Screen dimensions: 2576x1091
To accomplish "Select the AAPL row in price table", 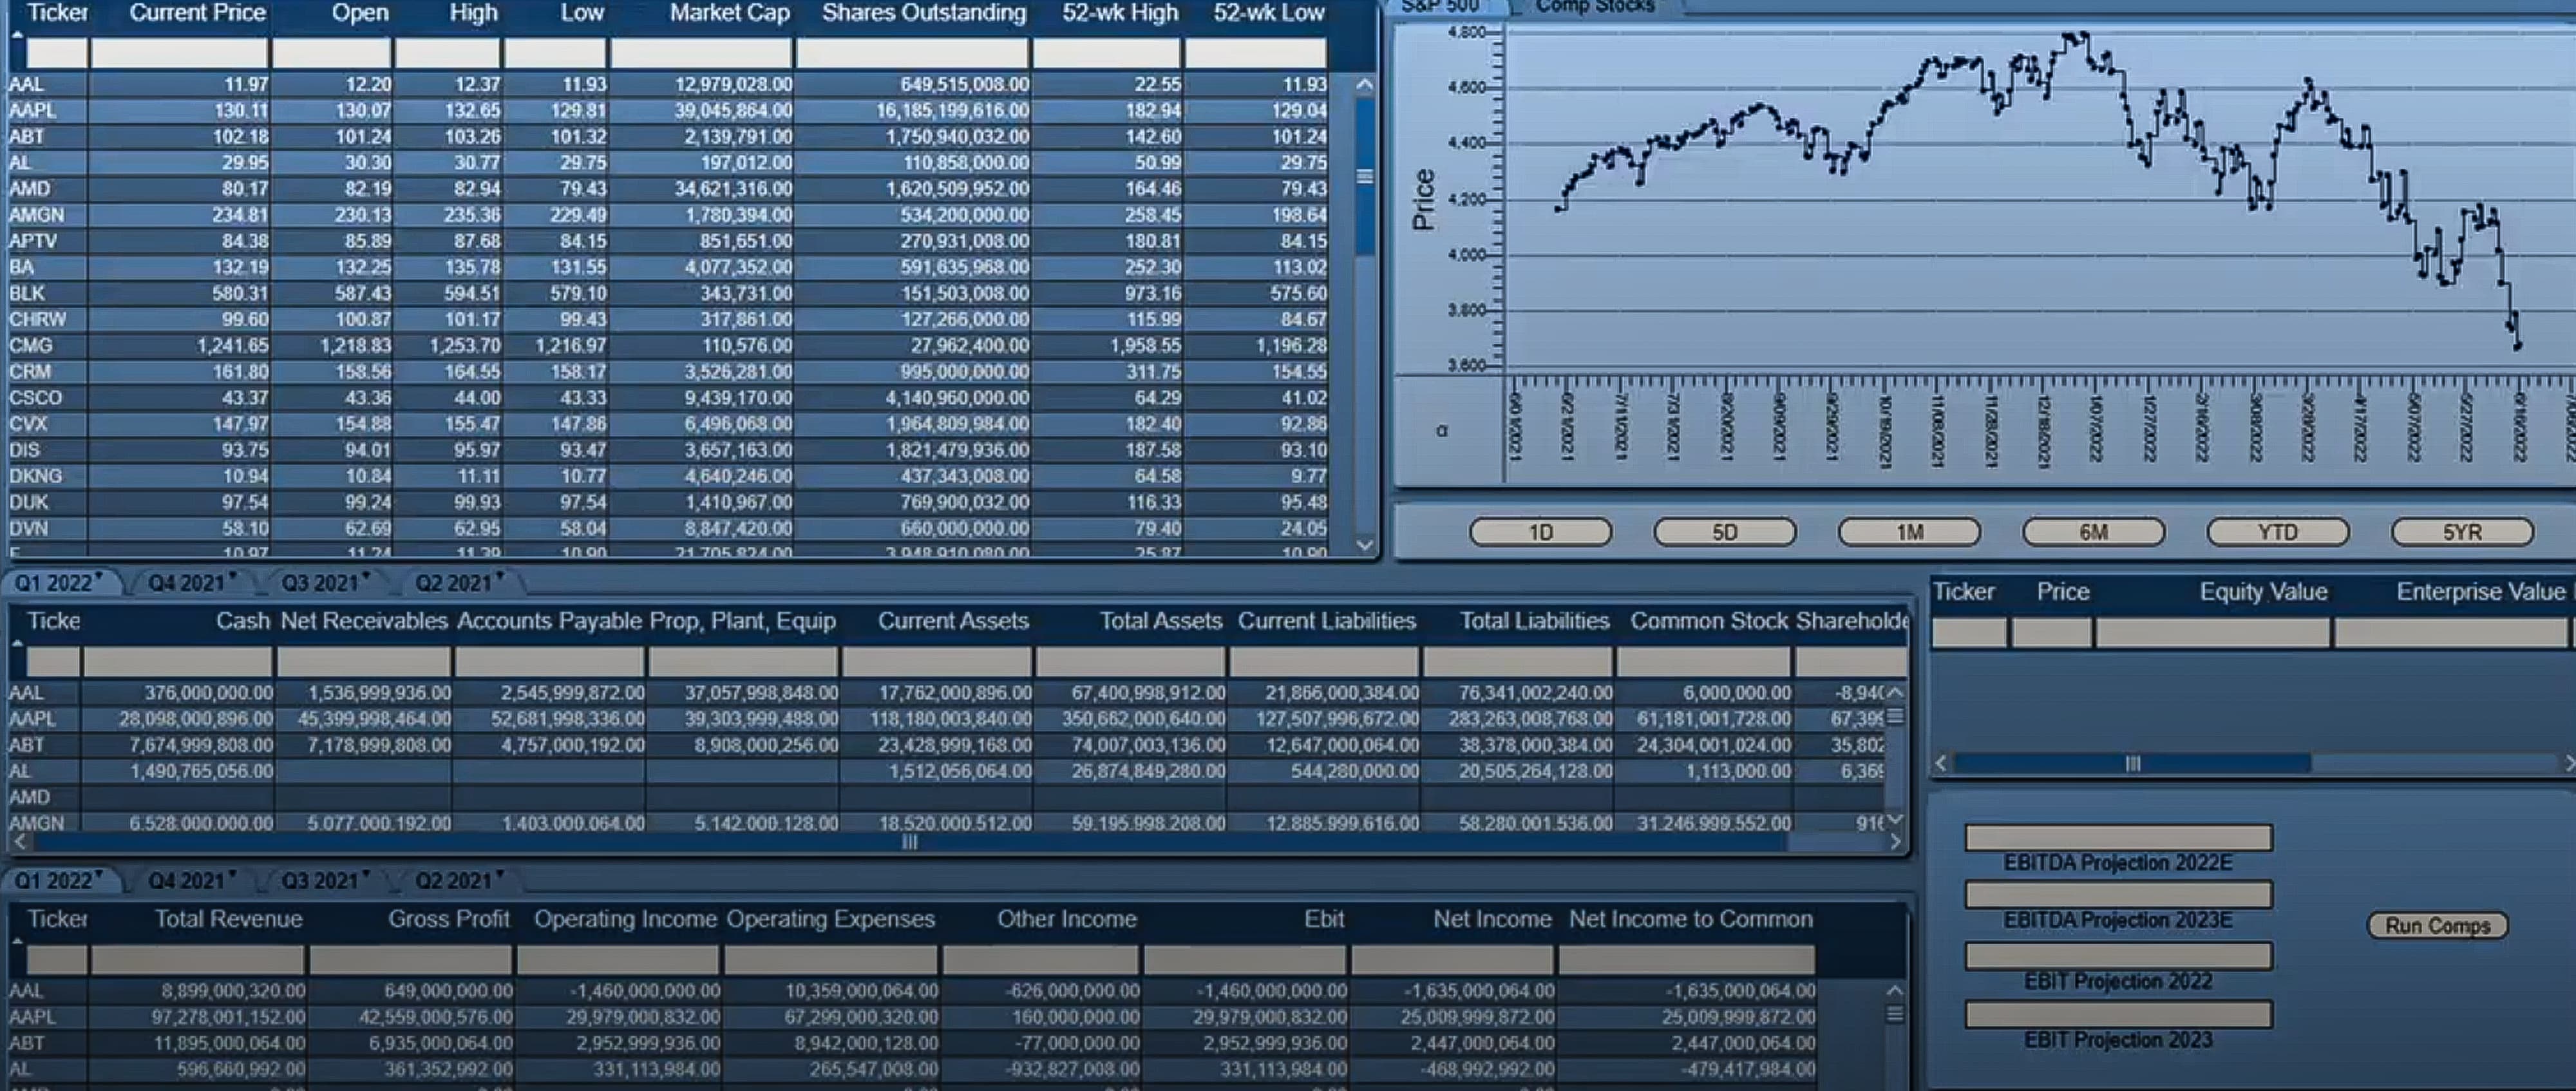I will tap(667, 110).
